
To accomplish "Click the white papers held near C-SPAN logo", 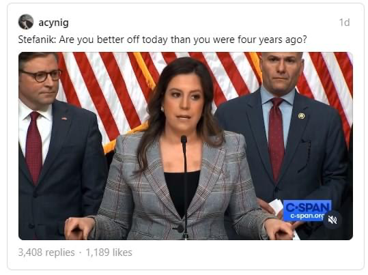I will 277,206.
